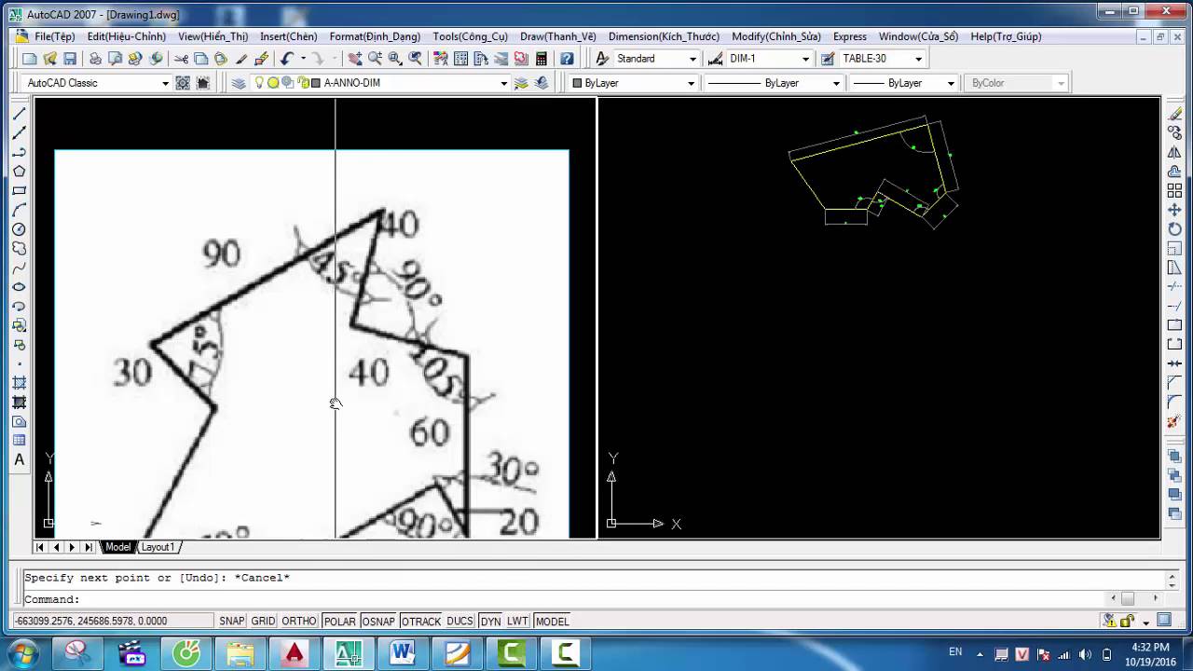Switch to the Layout1 tab
1193x671 pixels.
click(x=158, y=547)
